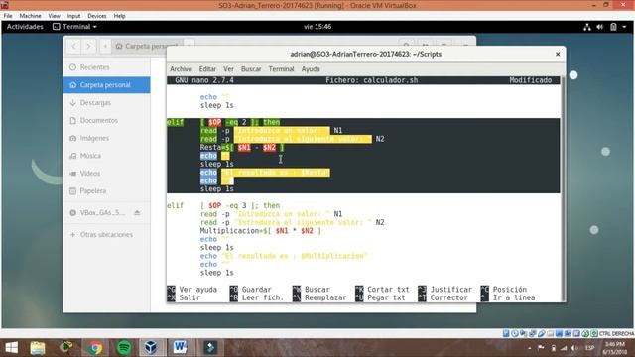The width and height of the screenshot is (635, 357).
Task: Click the Windows taskbar clock
Action: [x=614, y=348]
